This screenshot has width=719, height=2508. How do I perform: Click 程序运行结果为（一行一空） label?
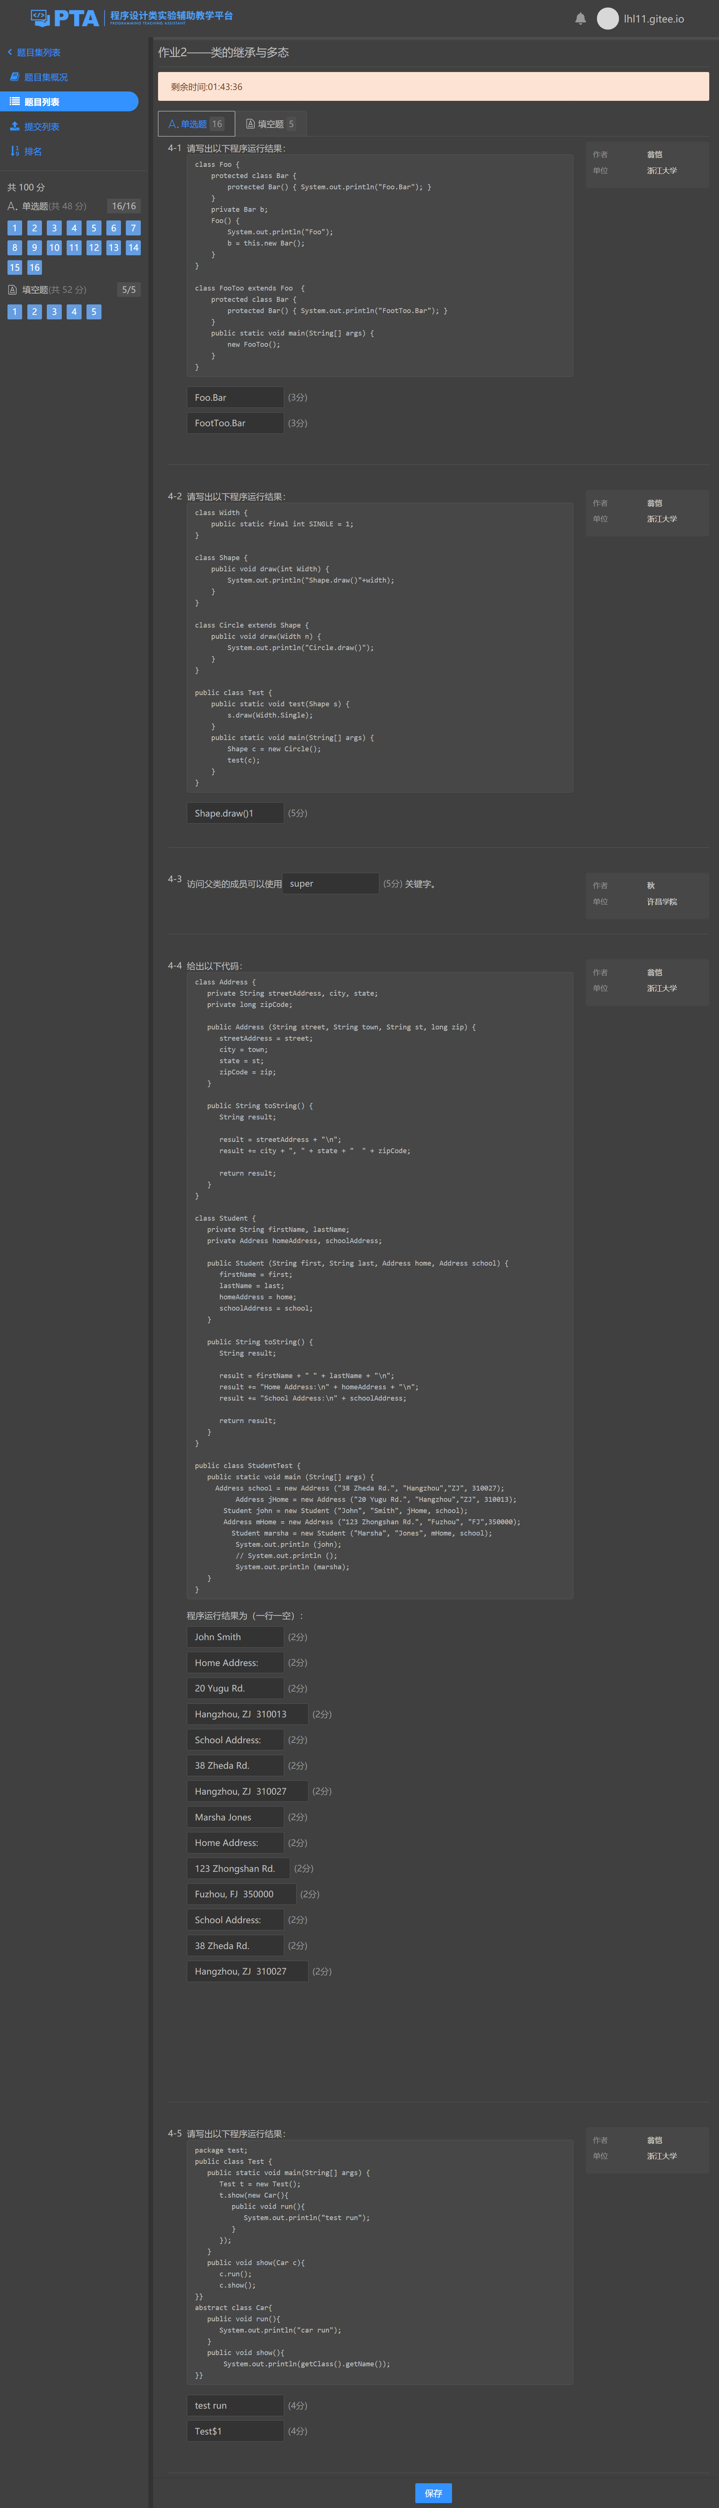coord(245,1615)
